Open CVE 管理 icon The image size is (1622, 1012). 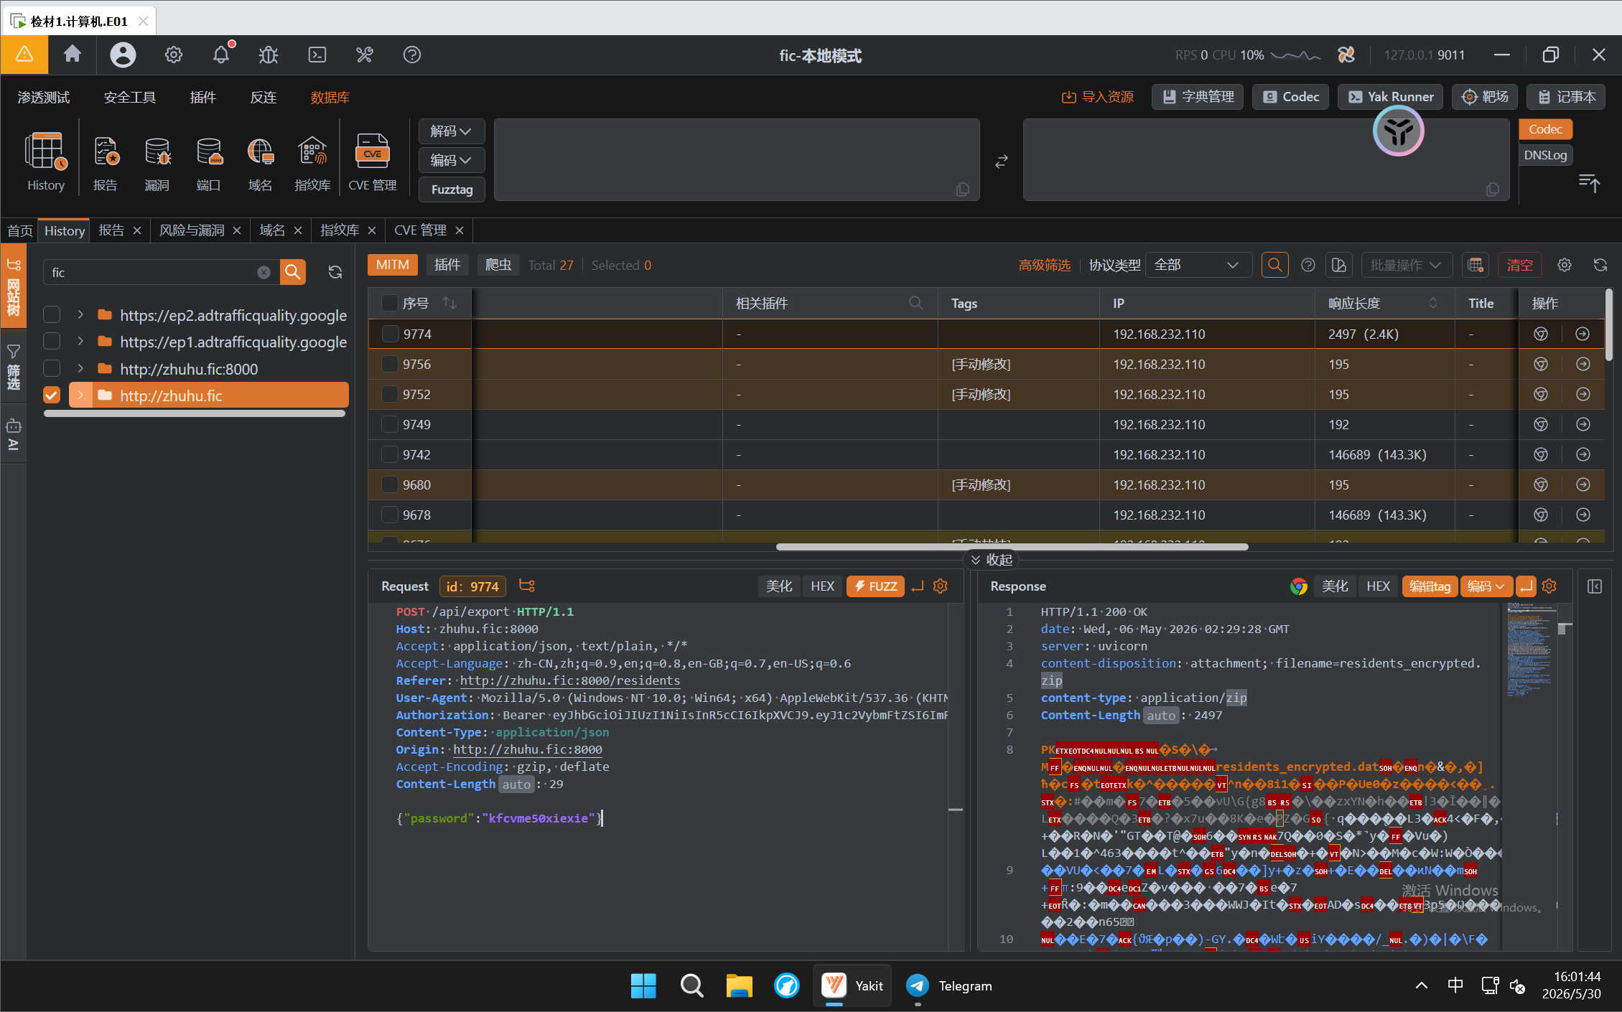pos(373,161)
